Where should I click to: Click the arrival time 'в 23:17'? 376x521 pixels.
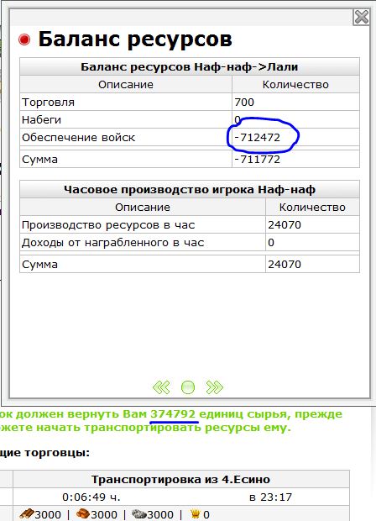[x=270, y=497]
